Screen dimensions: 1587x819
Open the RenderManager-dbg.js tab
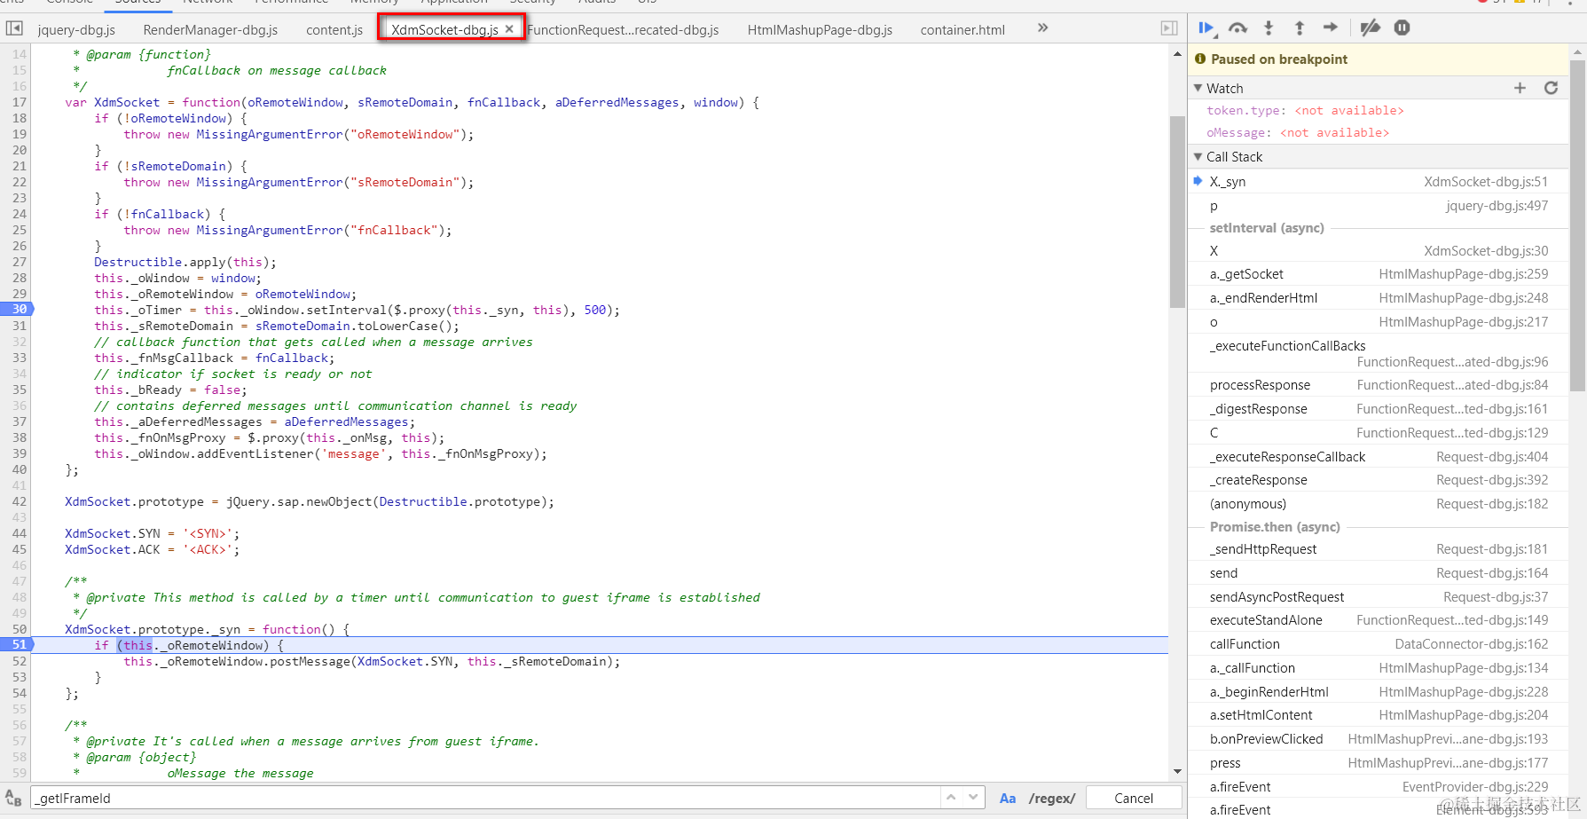210,30
